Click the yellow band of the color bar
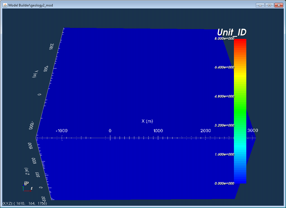The width and height of the screenshot is (286, 208). tap(240, 75)
